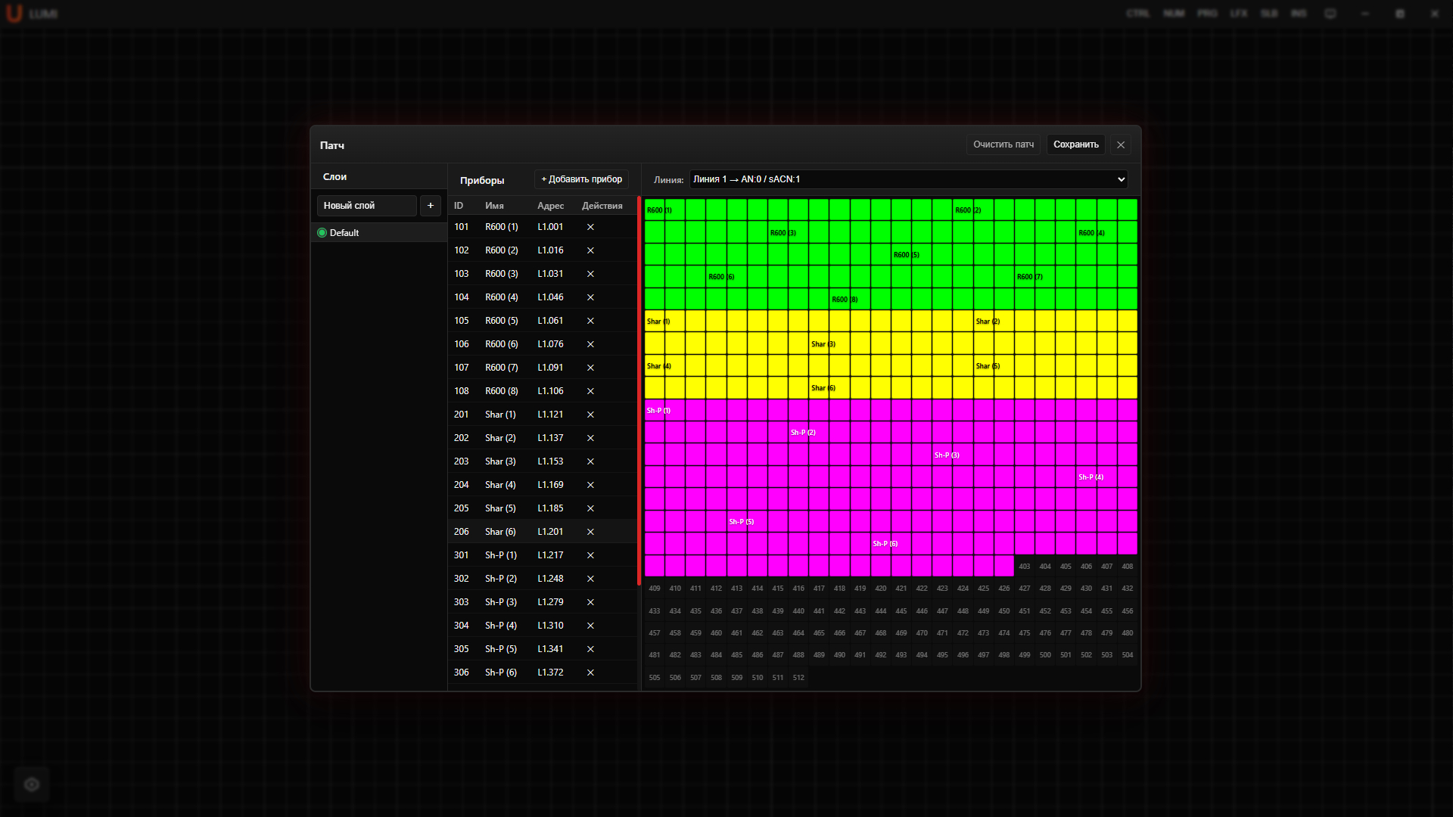Remove the Sh-P (1) fixture
The image size is (1453, 817).
590,555
